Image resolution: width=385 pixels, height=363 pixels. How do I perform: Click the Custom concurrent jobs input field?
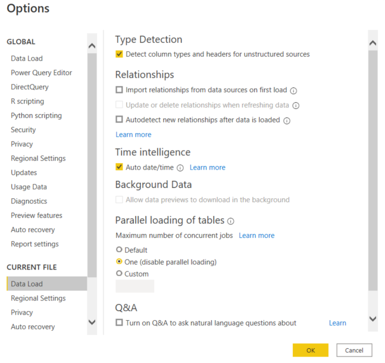point(135,286)
